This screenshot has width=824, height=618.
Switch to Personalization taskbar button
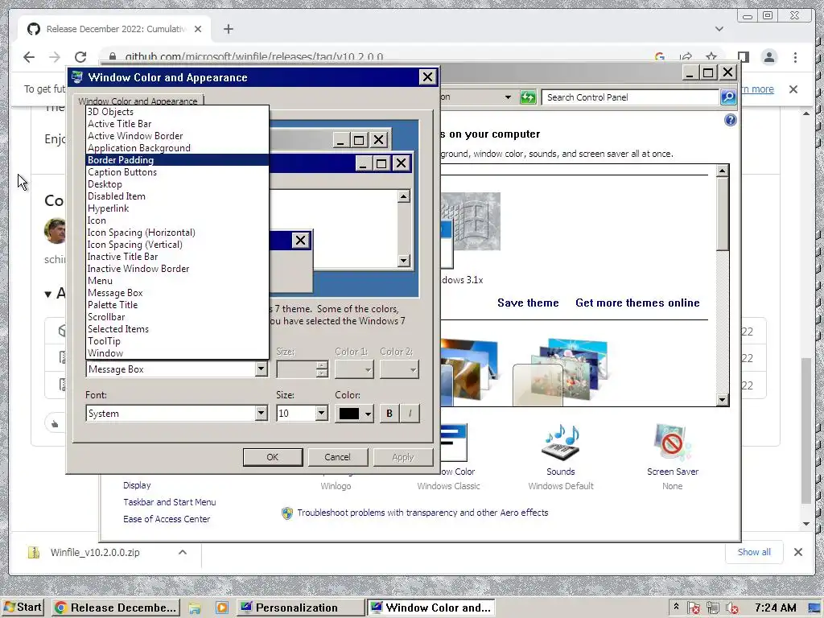[301, 608]
